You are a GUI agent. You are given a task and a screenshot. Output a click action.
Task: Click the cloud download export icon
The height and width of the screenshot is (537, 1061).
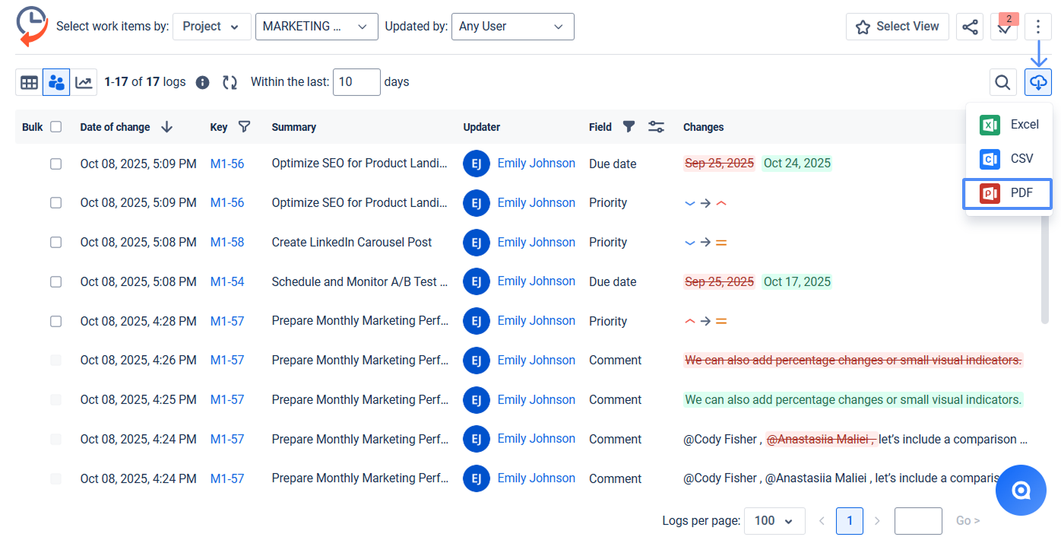click(x=1038, y=82)
